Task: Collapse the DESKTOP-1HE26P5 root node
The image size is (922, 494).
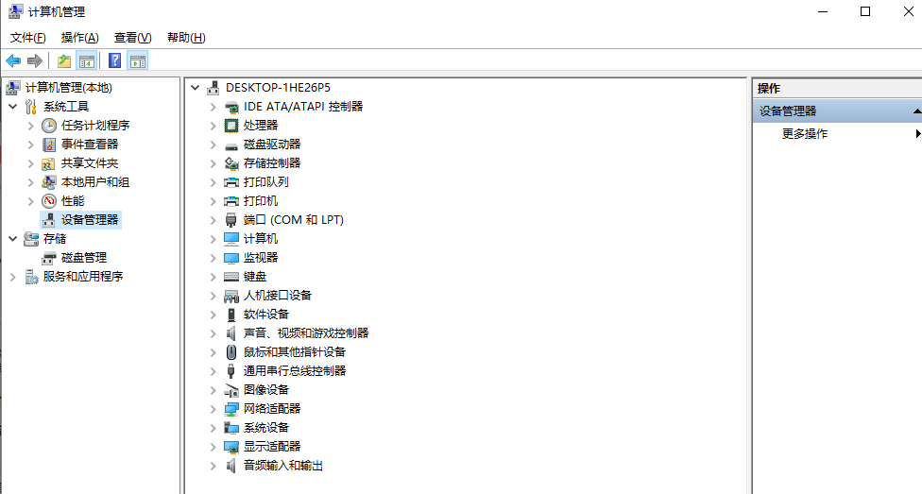Action: point(196,88)
